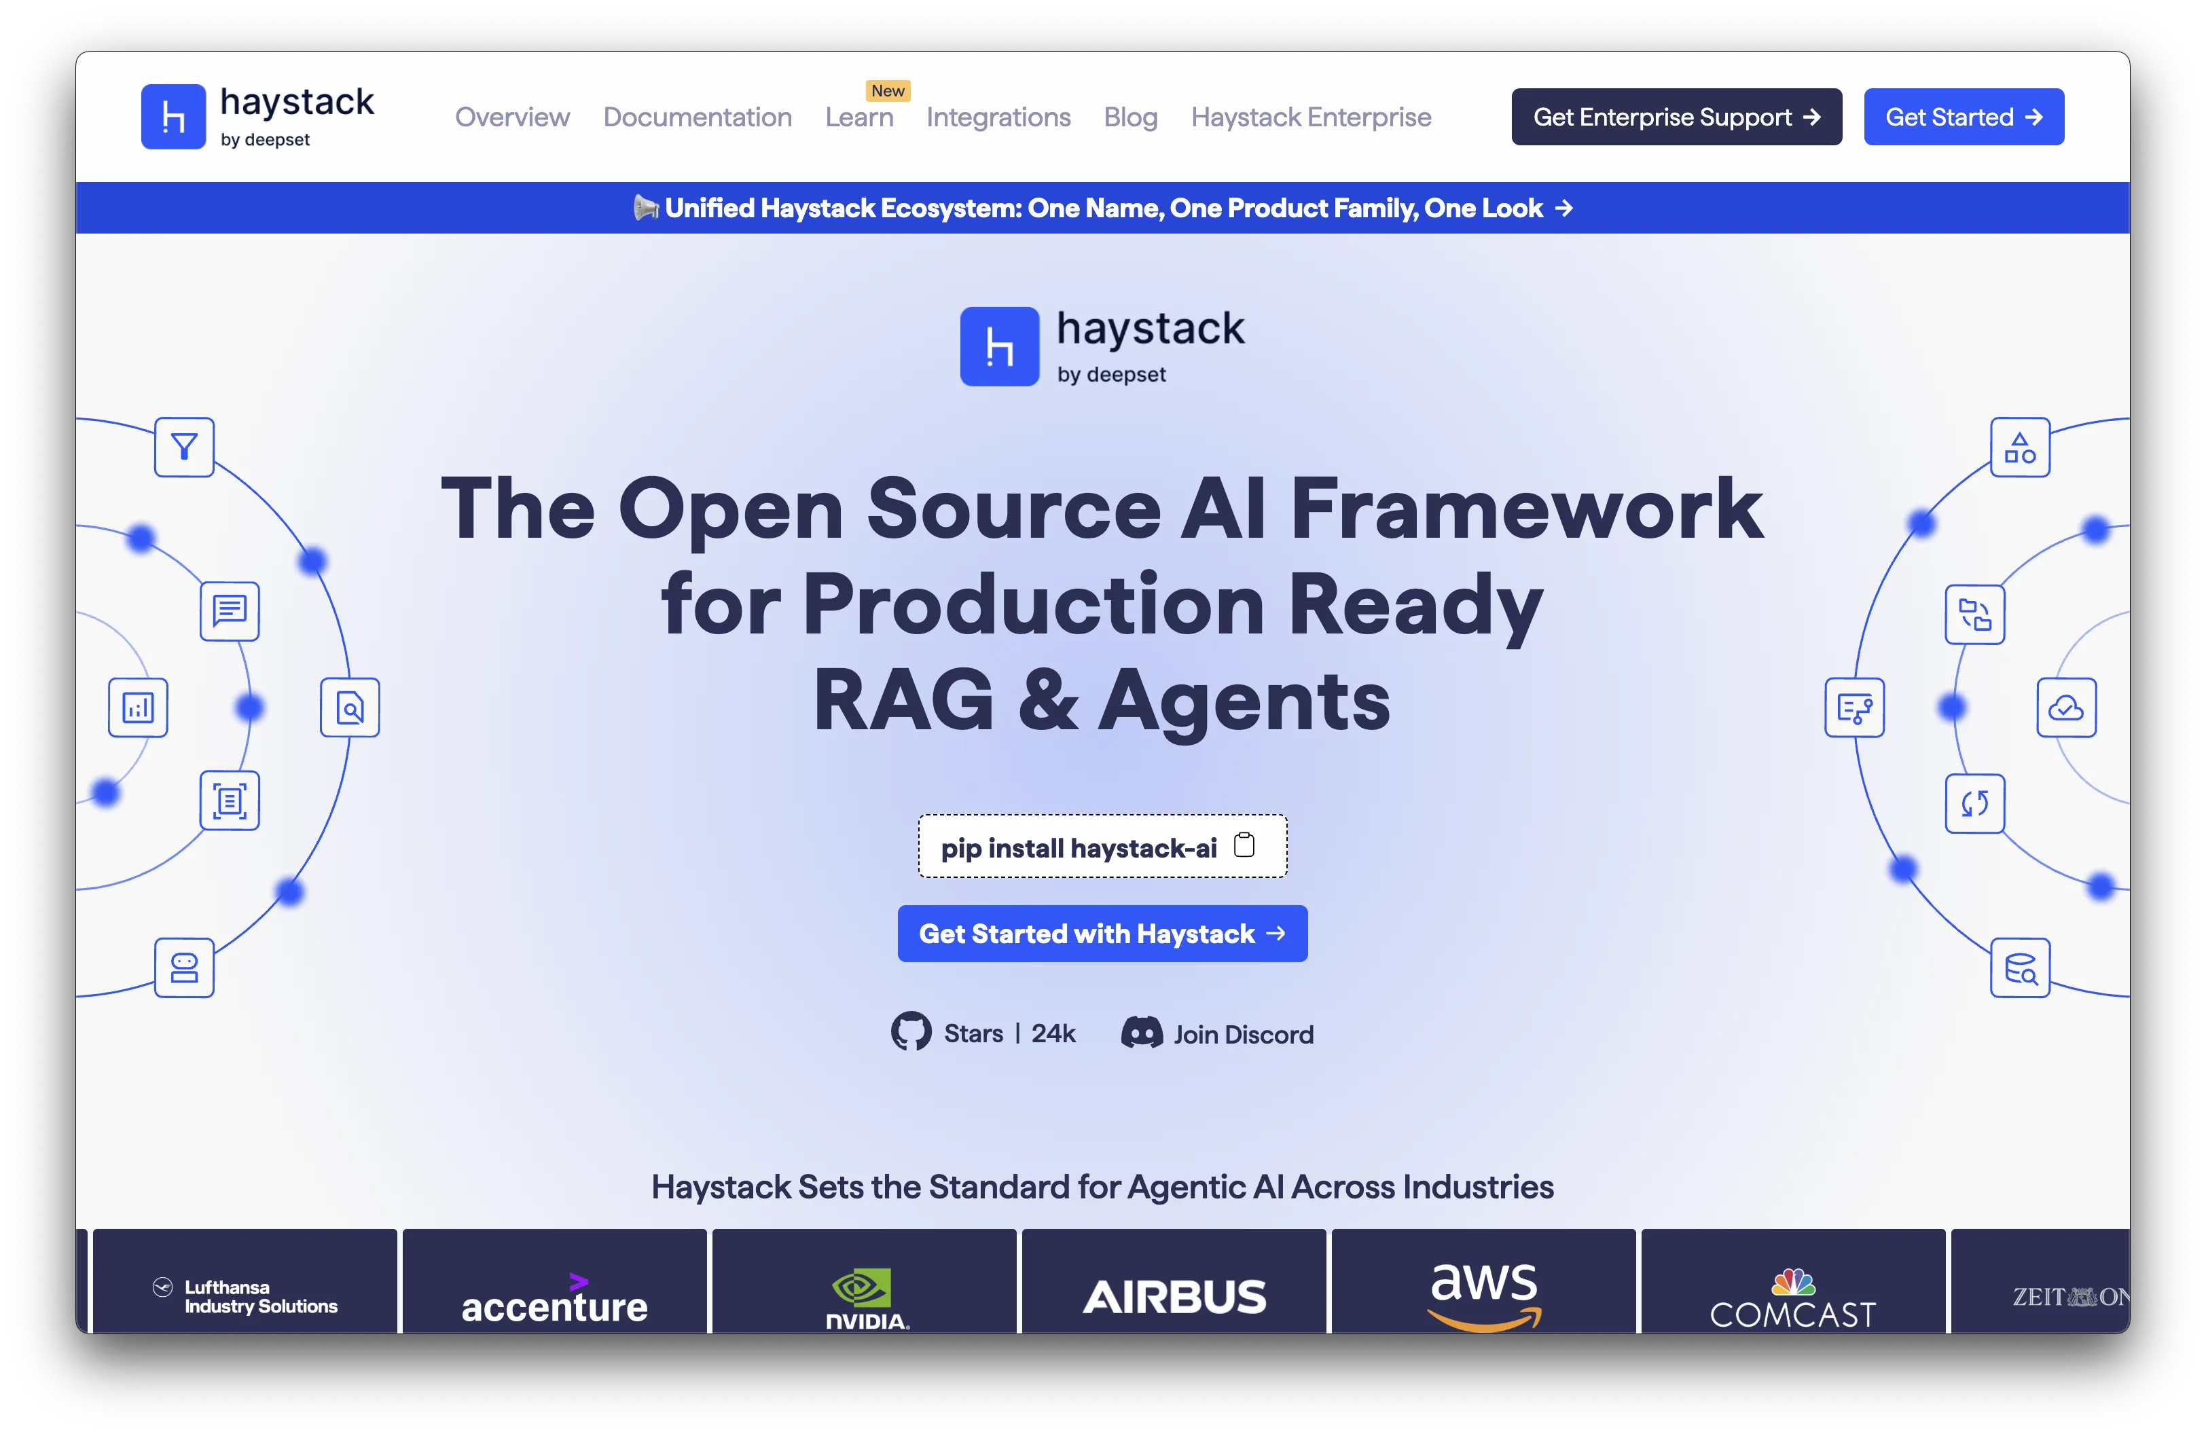Open the Overview menu item

pyautogui.click(x=511, y=117)
